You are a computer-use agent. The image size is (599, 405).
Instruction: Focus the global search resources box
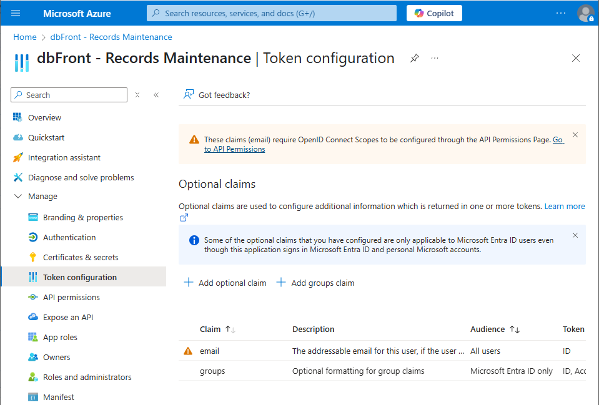(271, 13)
